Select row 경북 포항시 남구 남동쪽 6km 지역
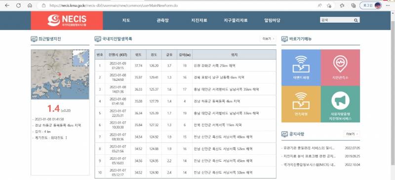395x180 pixels. tap(186, 77)
